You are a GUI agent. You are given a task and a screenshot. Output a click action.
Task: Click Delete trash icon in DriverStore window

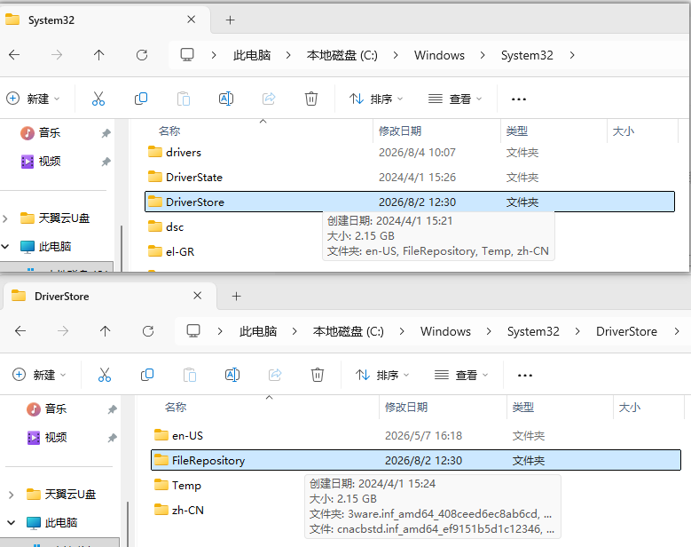(x=318, y=375)
